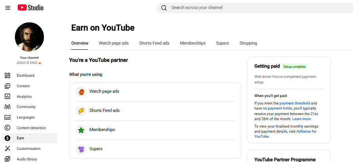
Task: Open the hamburger navigation menu
Action: [8, 8]
